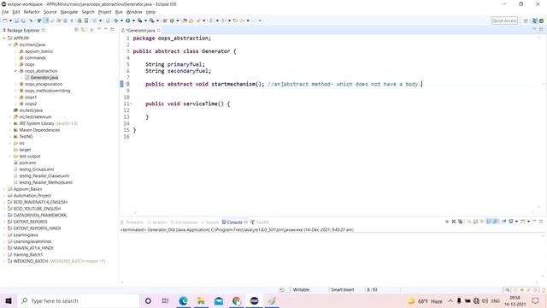Open the Window menu
Image resolution: width=547 pixels, height=308 pixels.
click(134, 12)
